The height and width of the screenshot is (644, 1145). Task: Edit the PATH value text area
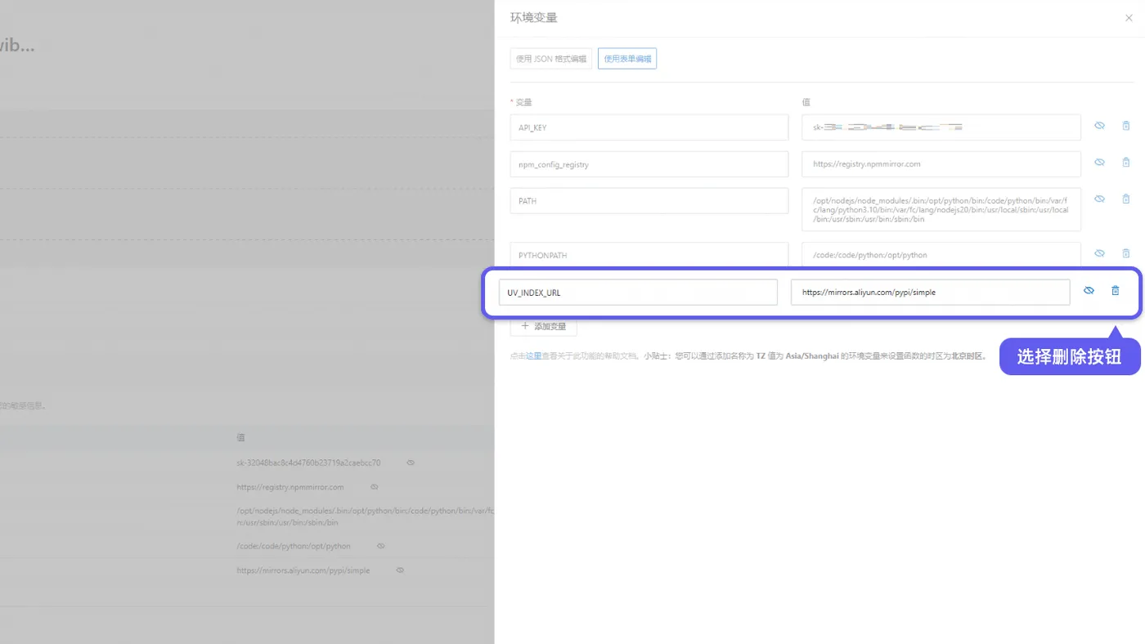(941, 210)
